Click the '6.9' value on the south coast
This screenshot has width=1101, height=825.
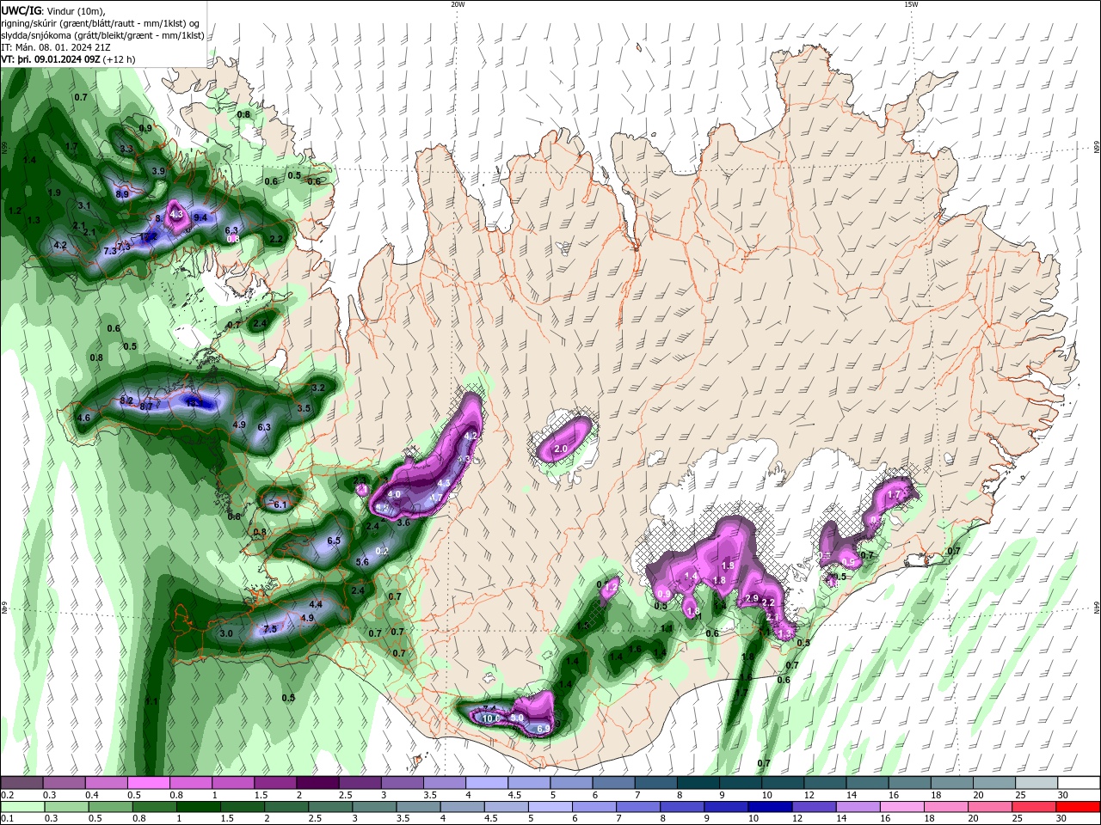[x=543, y=729]
